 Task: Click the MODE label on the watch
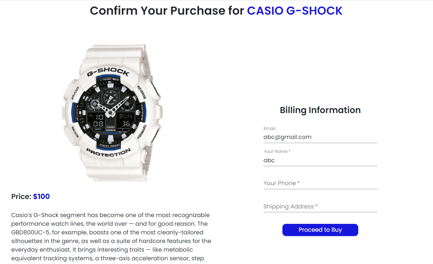pyautogui.click(x=74, y=132)
